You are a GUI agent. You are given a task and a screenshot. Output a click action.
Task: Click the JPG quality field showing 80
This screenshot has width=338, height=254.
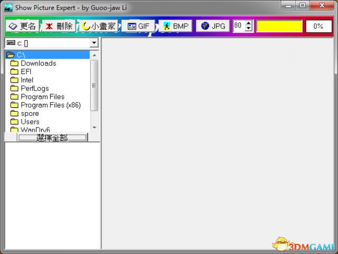[239, 26]
